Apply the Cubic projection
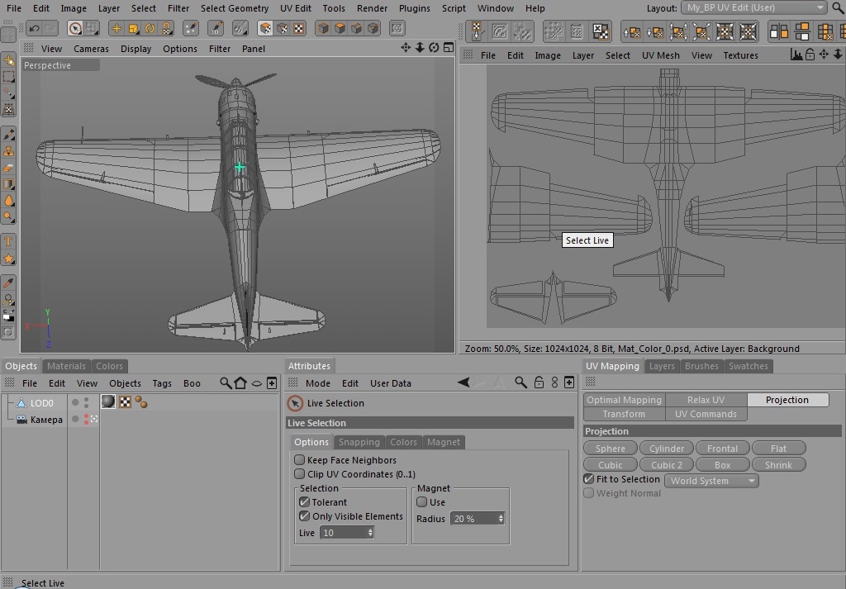 [x=611, y=465]
